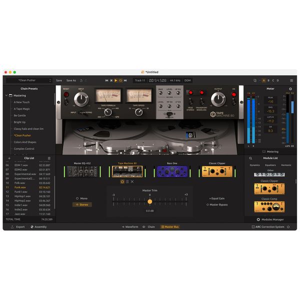Select Funk.wav clip
This screenshot has width=300, height=300.
point(28,187)
